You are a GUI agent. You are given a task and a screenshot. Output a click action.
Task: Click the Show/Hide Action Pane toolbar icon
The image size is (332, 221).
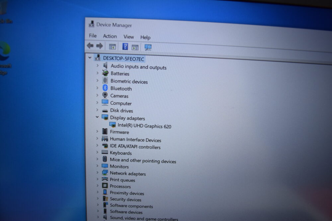(135, 47)
